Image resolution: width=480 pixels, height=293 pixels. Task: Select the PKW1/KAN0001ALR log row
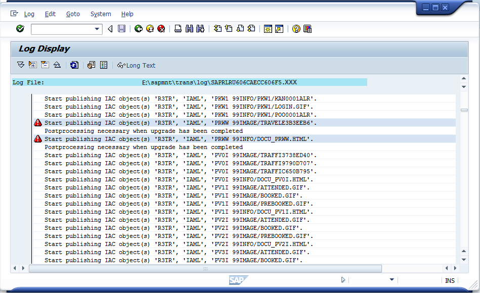tap(244, 99)
